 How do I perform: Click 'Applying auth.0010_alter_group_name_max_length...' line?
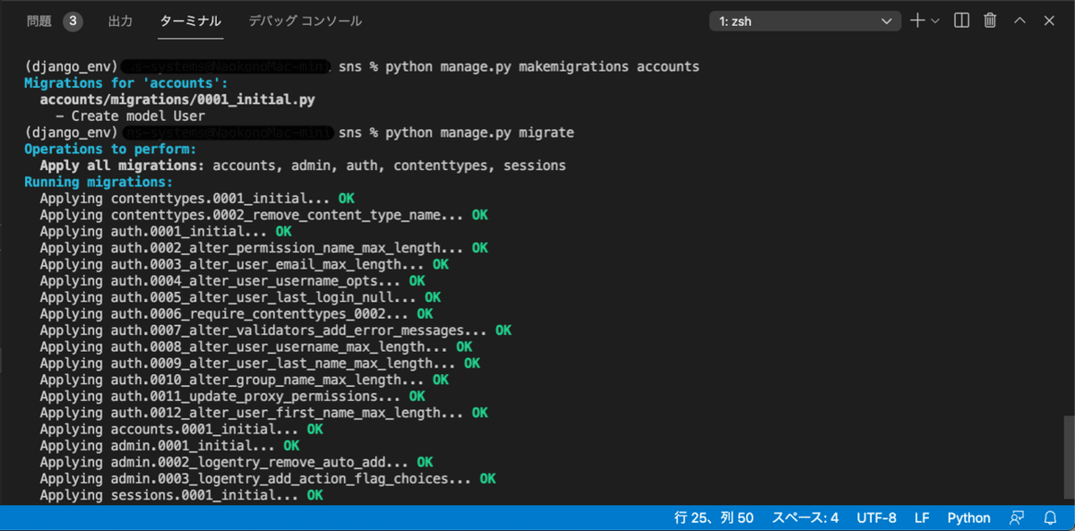pos(245,380)
